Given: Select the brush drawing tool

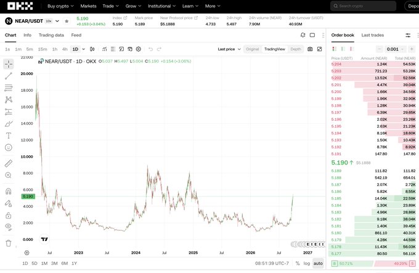Looking at the screenshot, I should tap(9, 124).
